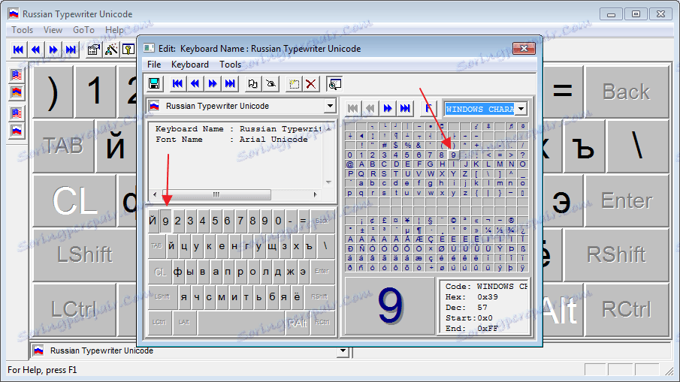Open the Keyboard menu in Edit dialog
The image size is (680, 382).
click(x=190, y=65)
